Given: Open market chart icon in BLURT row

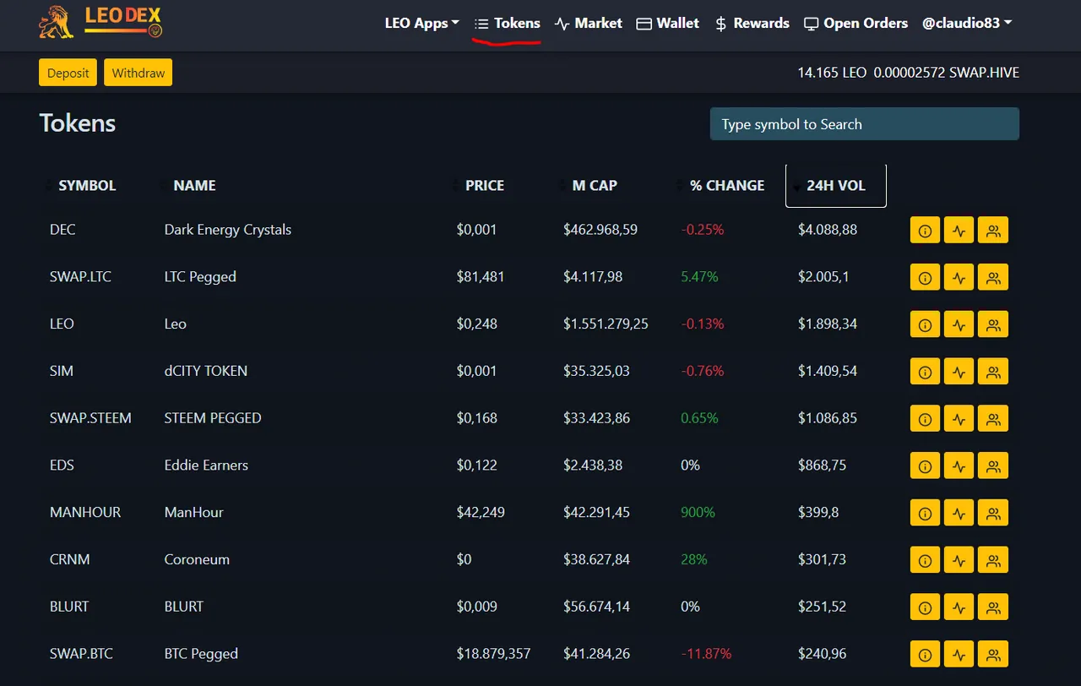Looking at the screenshot, I should pyautogui.click(x=959, y=607).
